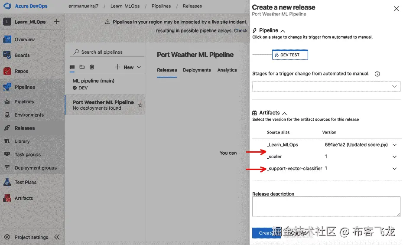Favorite Port Weather ML Pipeline star
Viewport: 403px width, 245px height.
tap(140, 105)
